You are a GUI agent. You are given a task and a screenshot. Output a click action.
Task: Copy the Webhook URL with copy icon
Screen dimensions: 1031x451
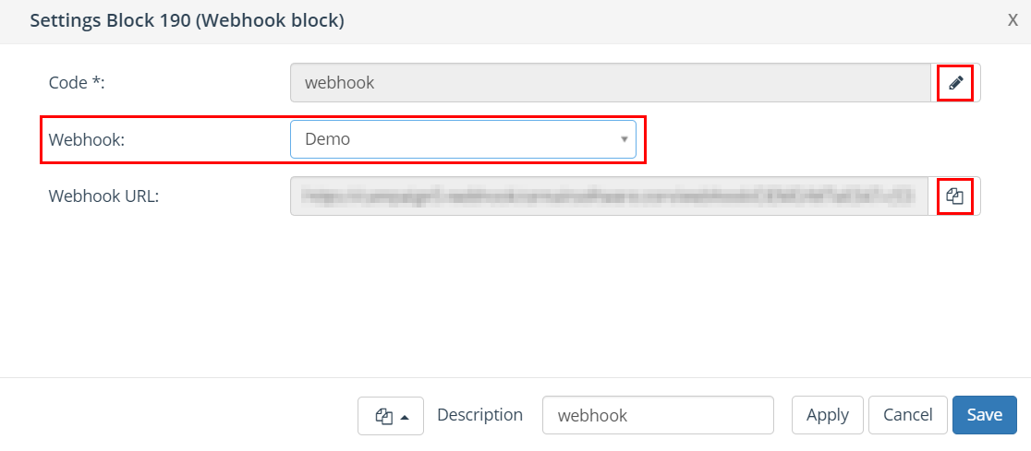(955, 196)
